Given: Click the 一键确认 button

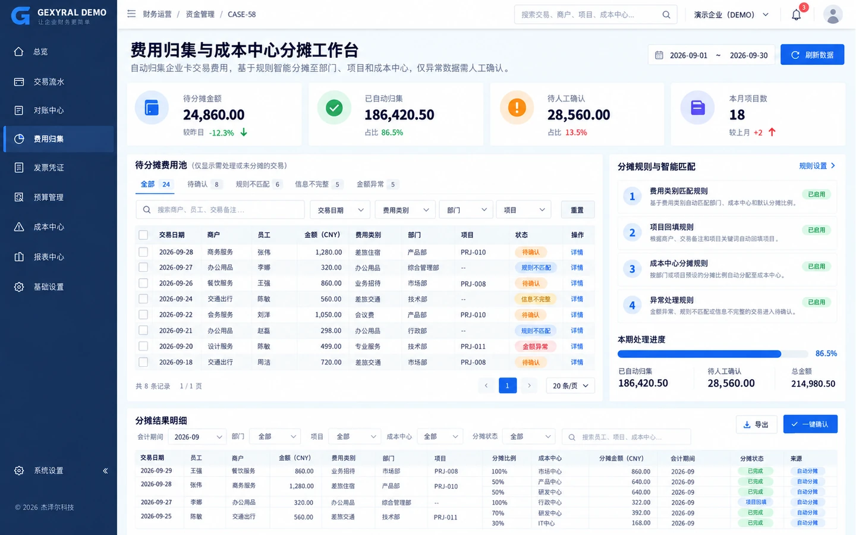Looking at the screenshot, I should 810,424.
